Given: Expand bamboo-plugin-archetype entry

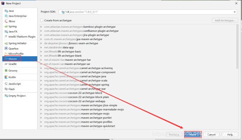Looking at the screenshot, I should pyautogui.click(x=41, y=27).
